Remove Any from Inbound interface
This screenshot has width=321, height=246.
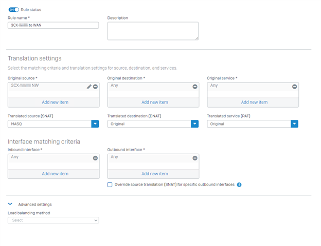click(95, 158)
